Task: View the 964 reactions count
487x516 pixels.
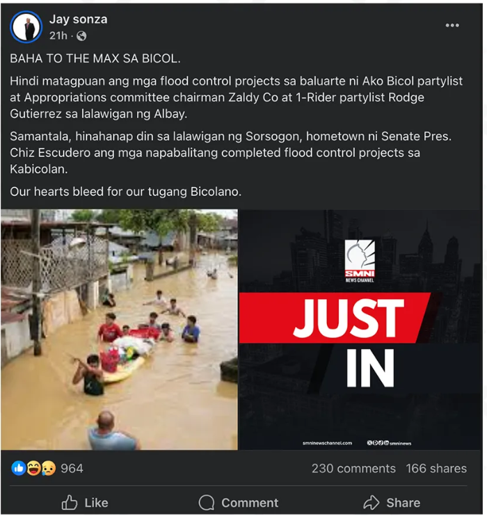Action: click(72, 468)
